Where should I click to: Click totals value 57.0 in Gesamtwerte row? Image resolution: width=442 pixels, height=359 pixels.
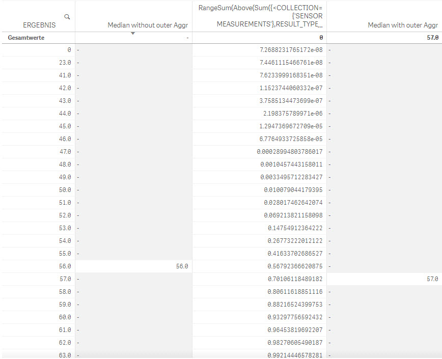point(433,38)
